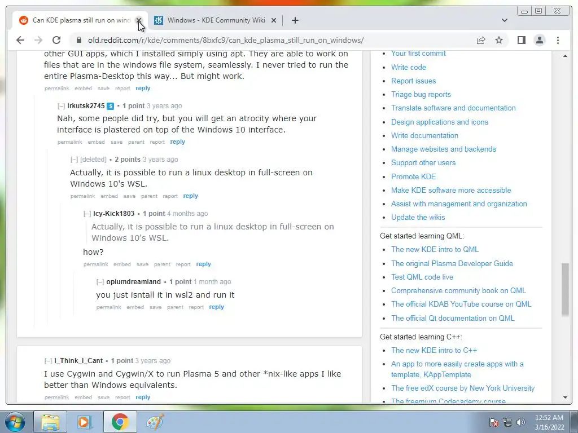Open 'Design applications and icons' link
Image resolution: width=578 pixels, height=433 pixels.
pyautogui.click(x=439, y=122)
